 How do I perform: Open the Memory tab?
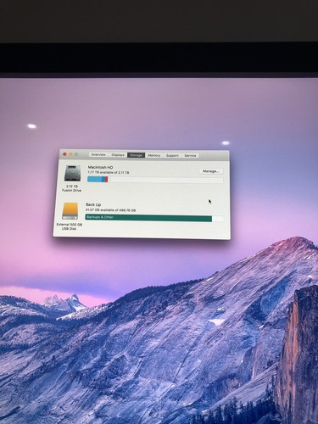tap(154, 155)
